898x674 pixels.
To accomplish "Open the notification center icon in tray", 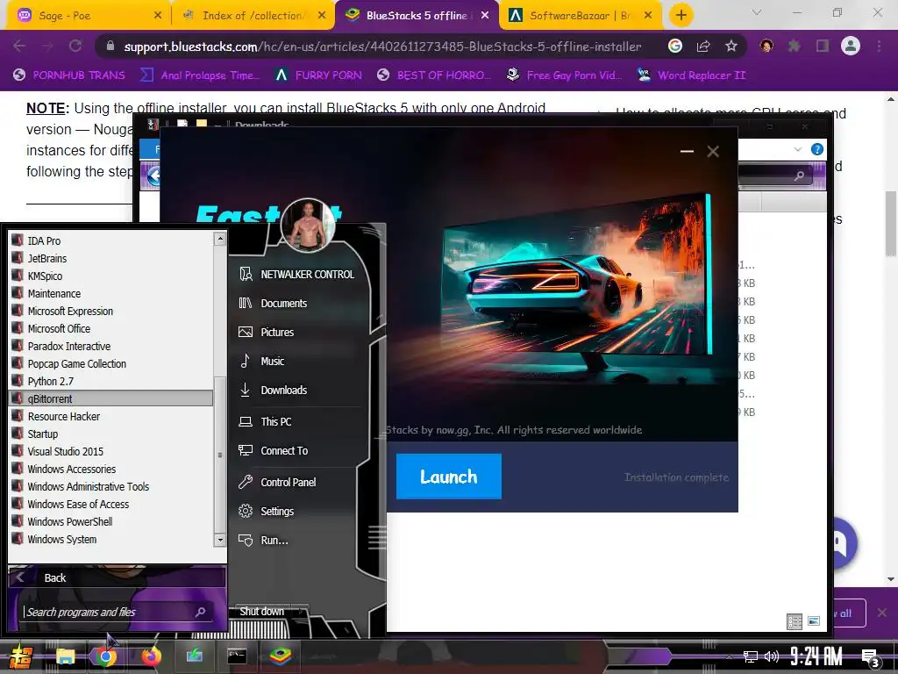I will coord(870,657).
